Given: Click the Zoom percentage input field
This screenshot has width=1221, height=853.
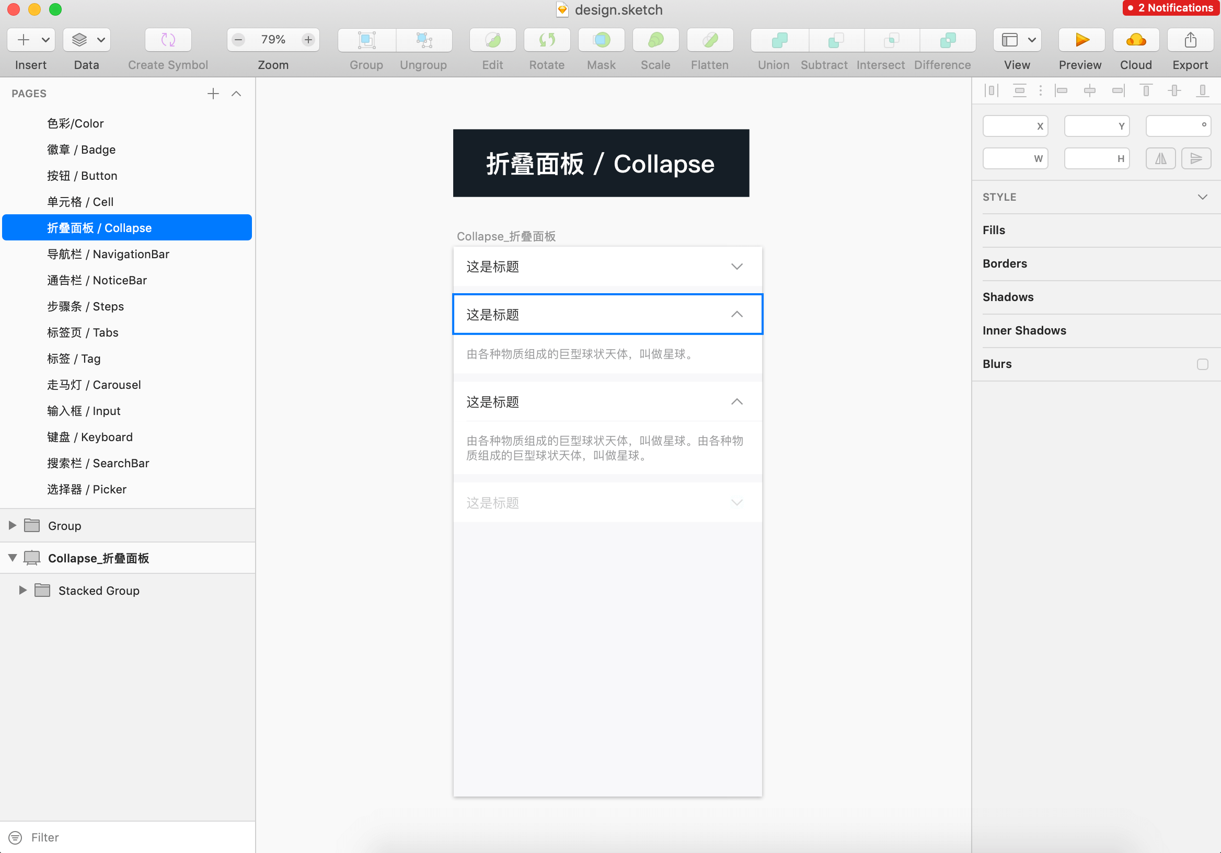Looking at the screenshot, I should pyautogui.click(x=273, y=39).
